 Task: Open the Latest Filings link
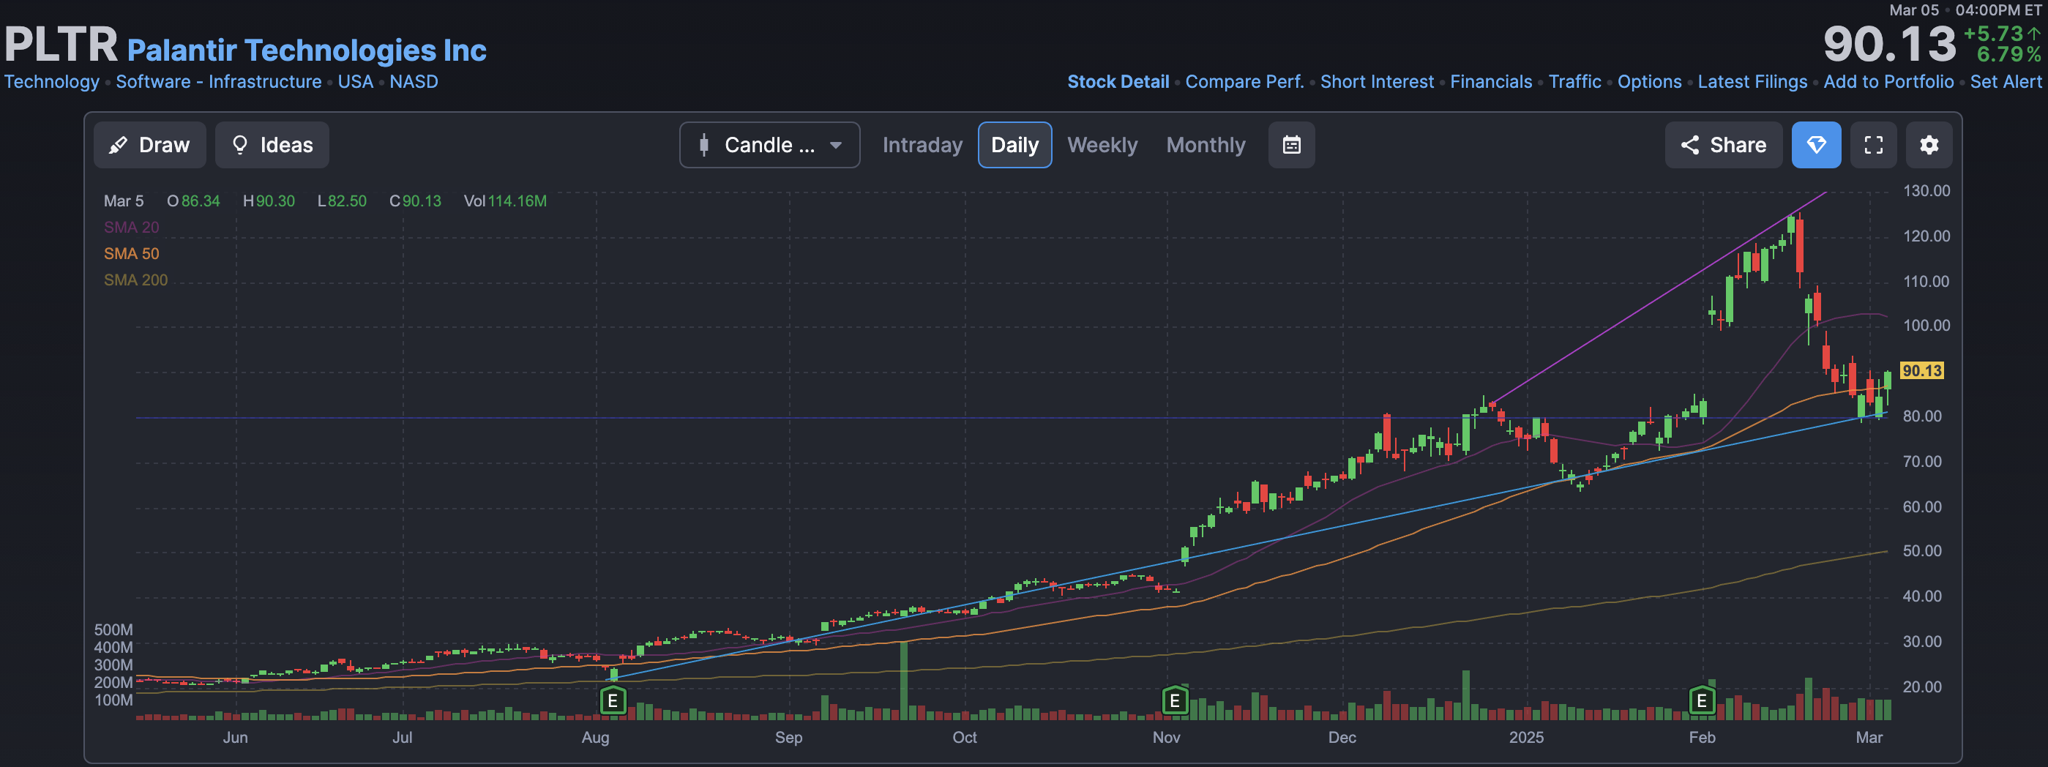point(1752,82)
